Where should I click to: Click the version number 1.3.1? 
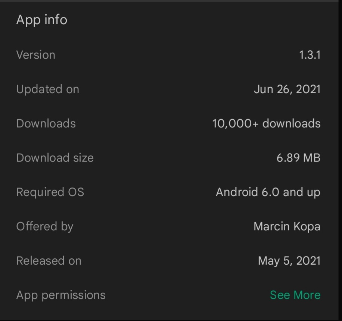coord(310,55)
